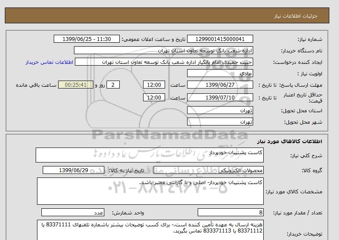Click the label واحد شمارش
The height and width of the screenshot is (240, 339).
pos(128,213)
